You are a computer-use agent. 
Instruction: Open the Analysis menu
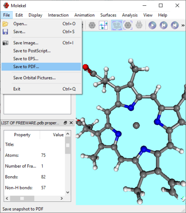click(130, 15)
